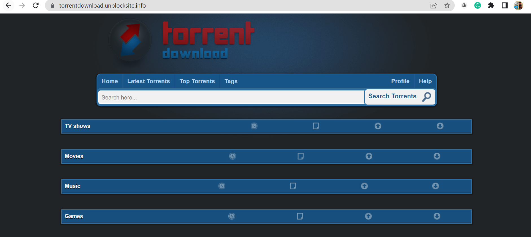Click the torrent download text logo
Image resolution: width=531 pixels, height=237 pixels.
click(208, 40)
